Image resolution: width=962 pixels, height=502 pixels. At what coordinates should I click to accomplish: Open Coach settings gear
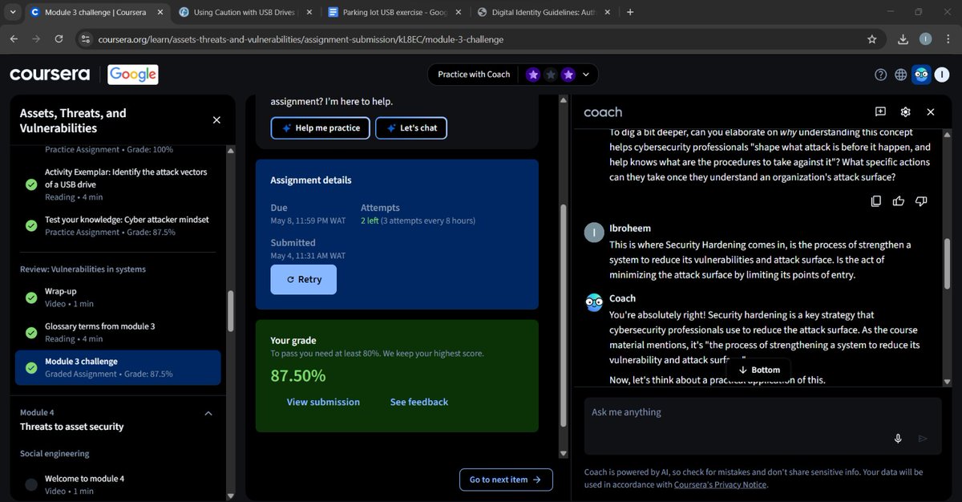pos(905,112)
